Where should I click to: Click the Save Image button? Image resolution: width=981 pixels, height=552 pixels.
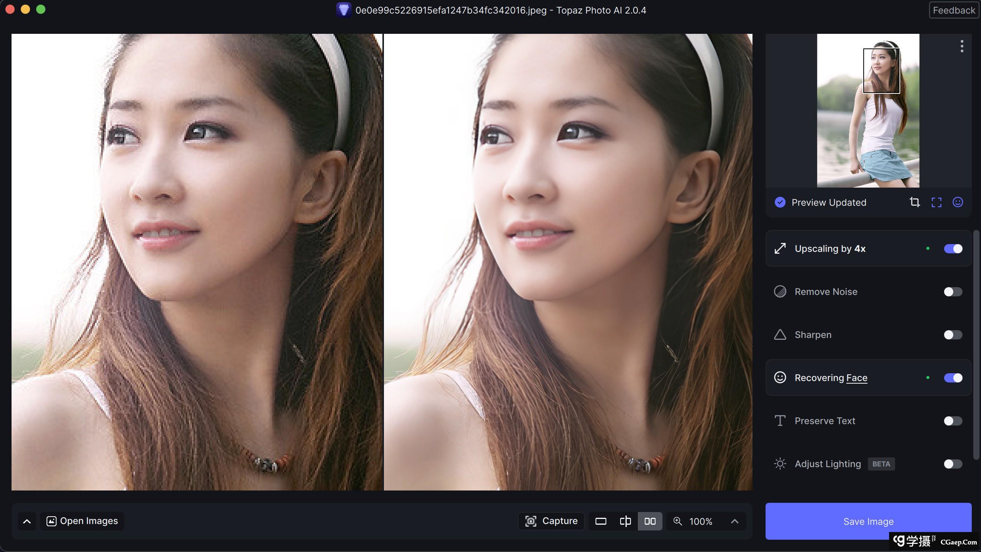coord(868,521)
